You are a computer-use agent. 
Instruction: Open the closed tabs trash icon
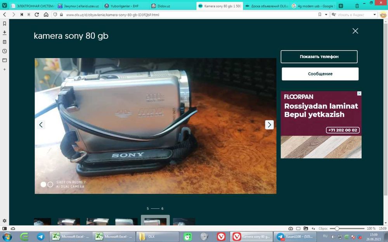[357, 6]
